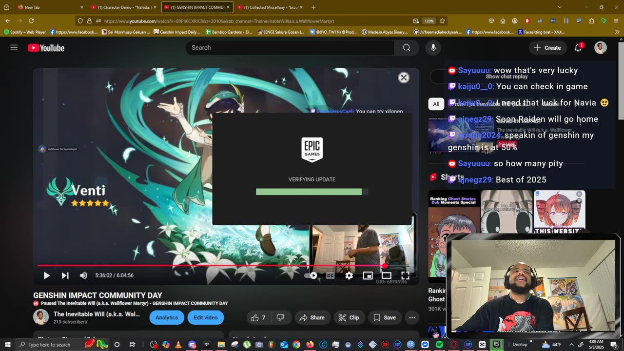Screen dimensions: 624x351
Task: Open a new browser tab with plus
Action: coord(313,7)
